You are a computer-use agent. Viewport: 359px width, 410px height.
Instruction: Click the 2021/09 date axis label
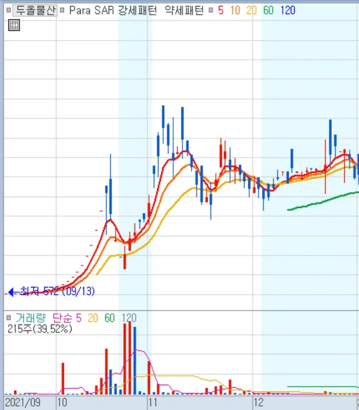click(23, 403)
